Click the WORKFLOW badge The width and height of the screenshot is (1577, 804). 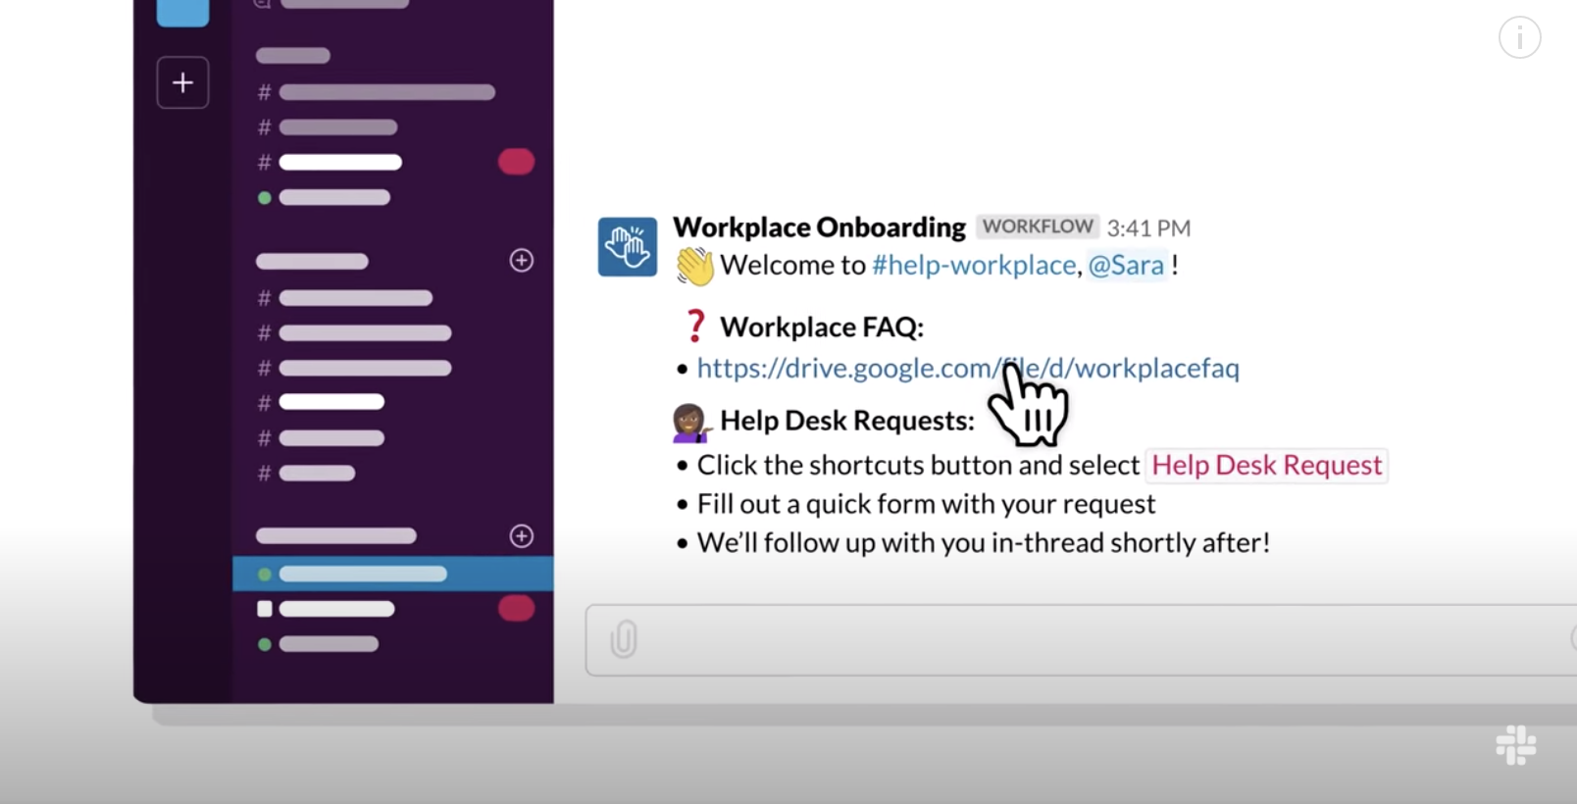(x=1038, y=226)
